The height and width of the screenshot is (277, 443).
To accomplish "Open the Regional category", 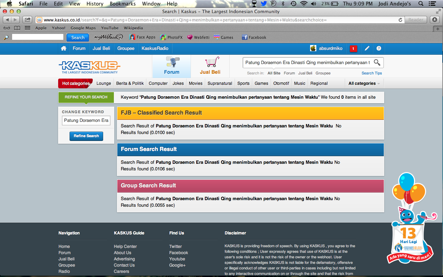I will pyautogui.click(x=319, y=83).
